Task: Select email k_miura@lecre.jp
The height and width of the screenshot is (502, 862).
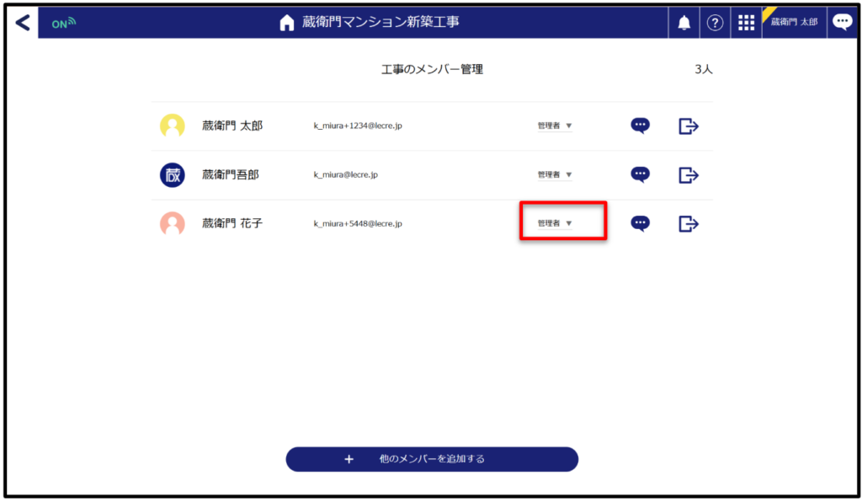Action: click(346, 175)
